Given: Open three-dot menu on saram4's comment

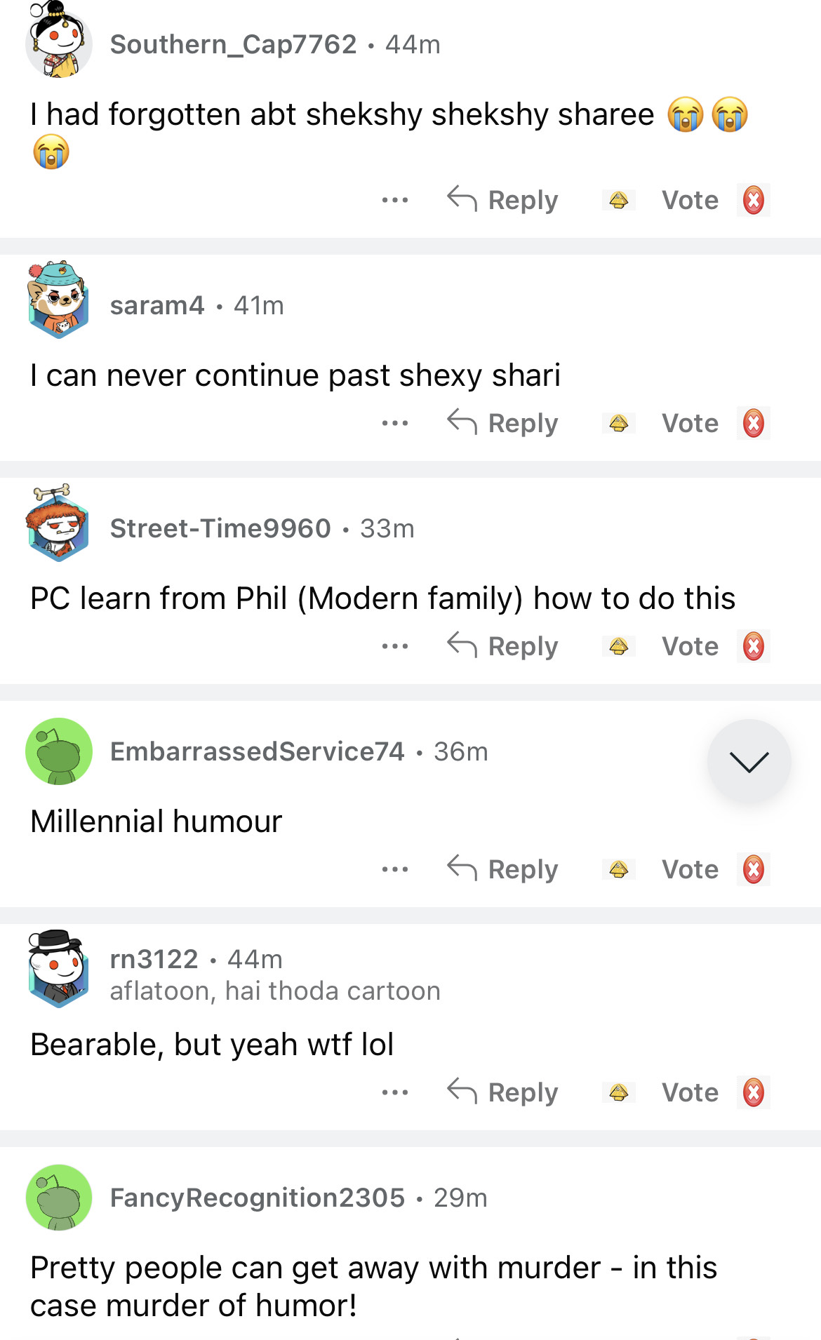Looking at the screenshot, I should 395,424.
